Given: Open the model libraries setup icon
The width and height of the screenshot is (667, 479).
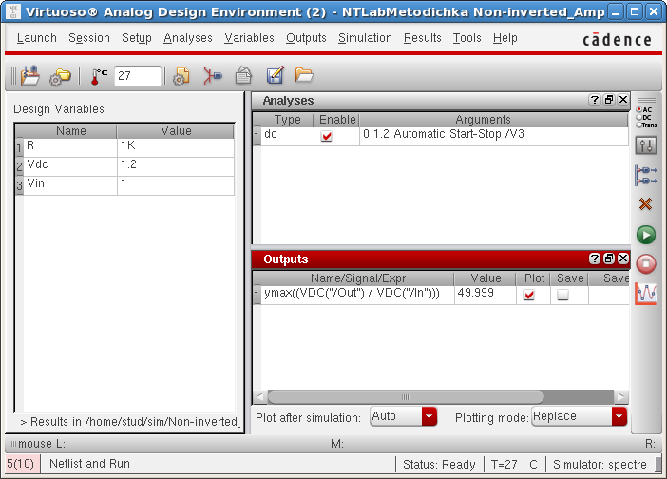Looking at the screenshot, I should [x=181, y=77].
